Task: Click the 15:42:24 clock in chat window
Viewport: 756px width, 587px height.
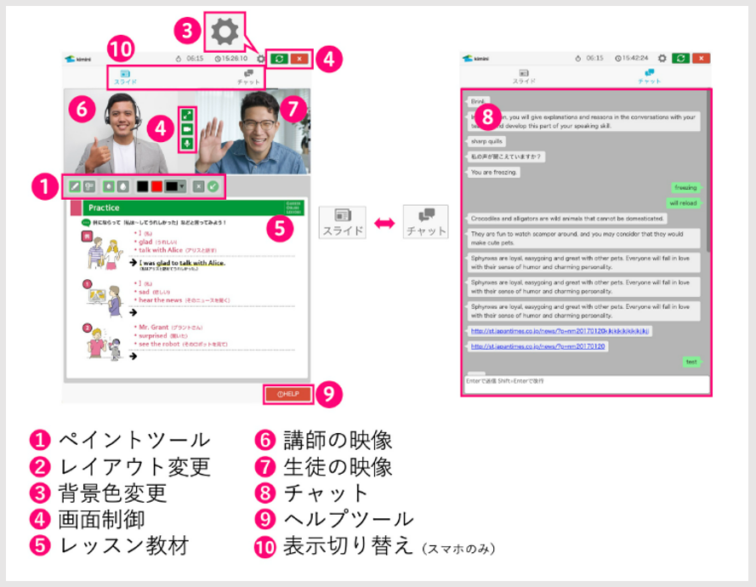Action: tap(632, 58)
